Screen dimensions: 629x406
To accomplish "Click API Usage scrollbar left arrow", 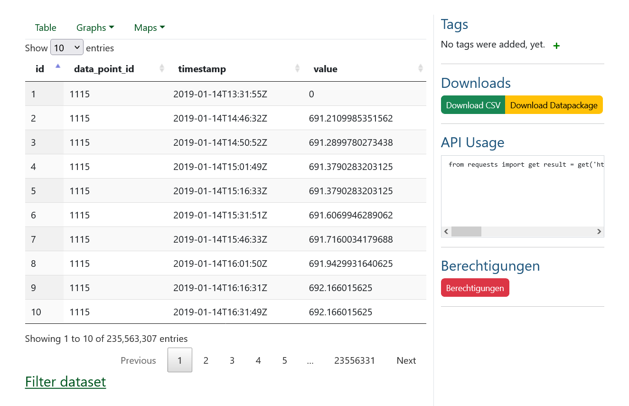I will (x=446, y=232).
